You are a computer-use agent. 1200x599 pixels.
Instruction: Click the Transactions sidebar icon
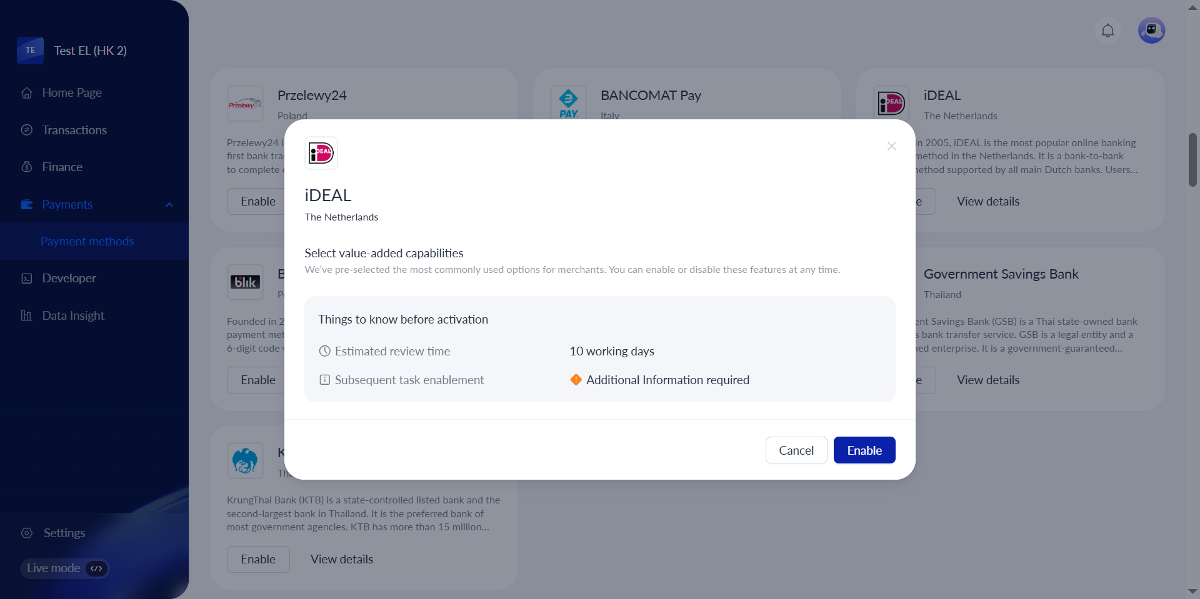pyautogui.click(x=27, y=130)
